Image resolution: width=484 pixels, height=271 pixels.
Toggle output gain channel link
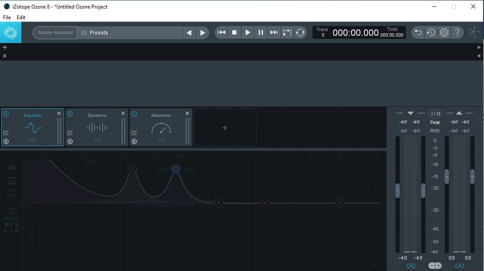pos(460,266)
